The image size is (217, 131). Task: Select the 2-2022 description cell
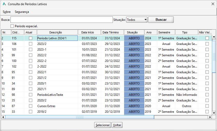click(x=57, y=67)
